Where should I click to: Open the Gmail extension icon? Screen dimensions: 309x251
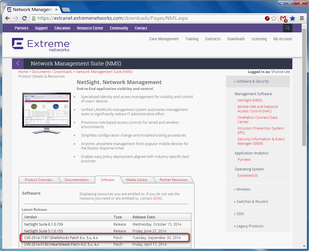click(283, 18)
